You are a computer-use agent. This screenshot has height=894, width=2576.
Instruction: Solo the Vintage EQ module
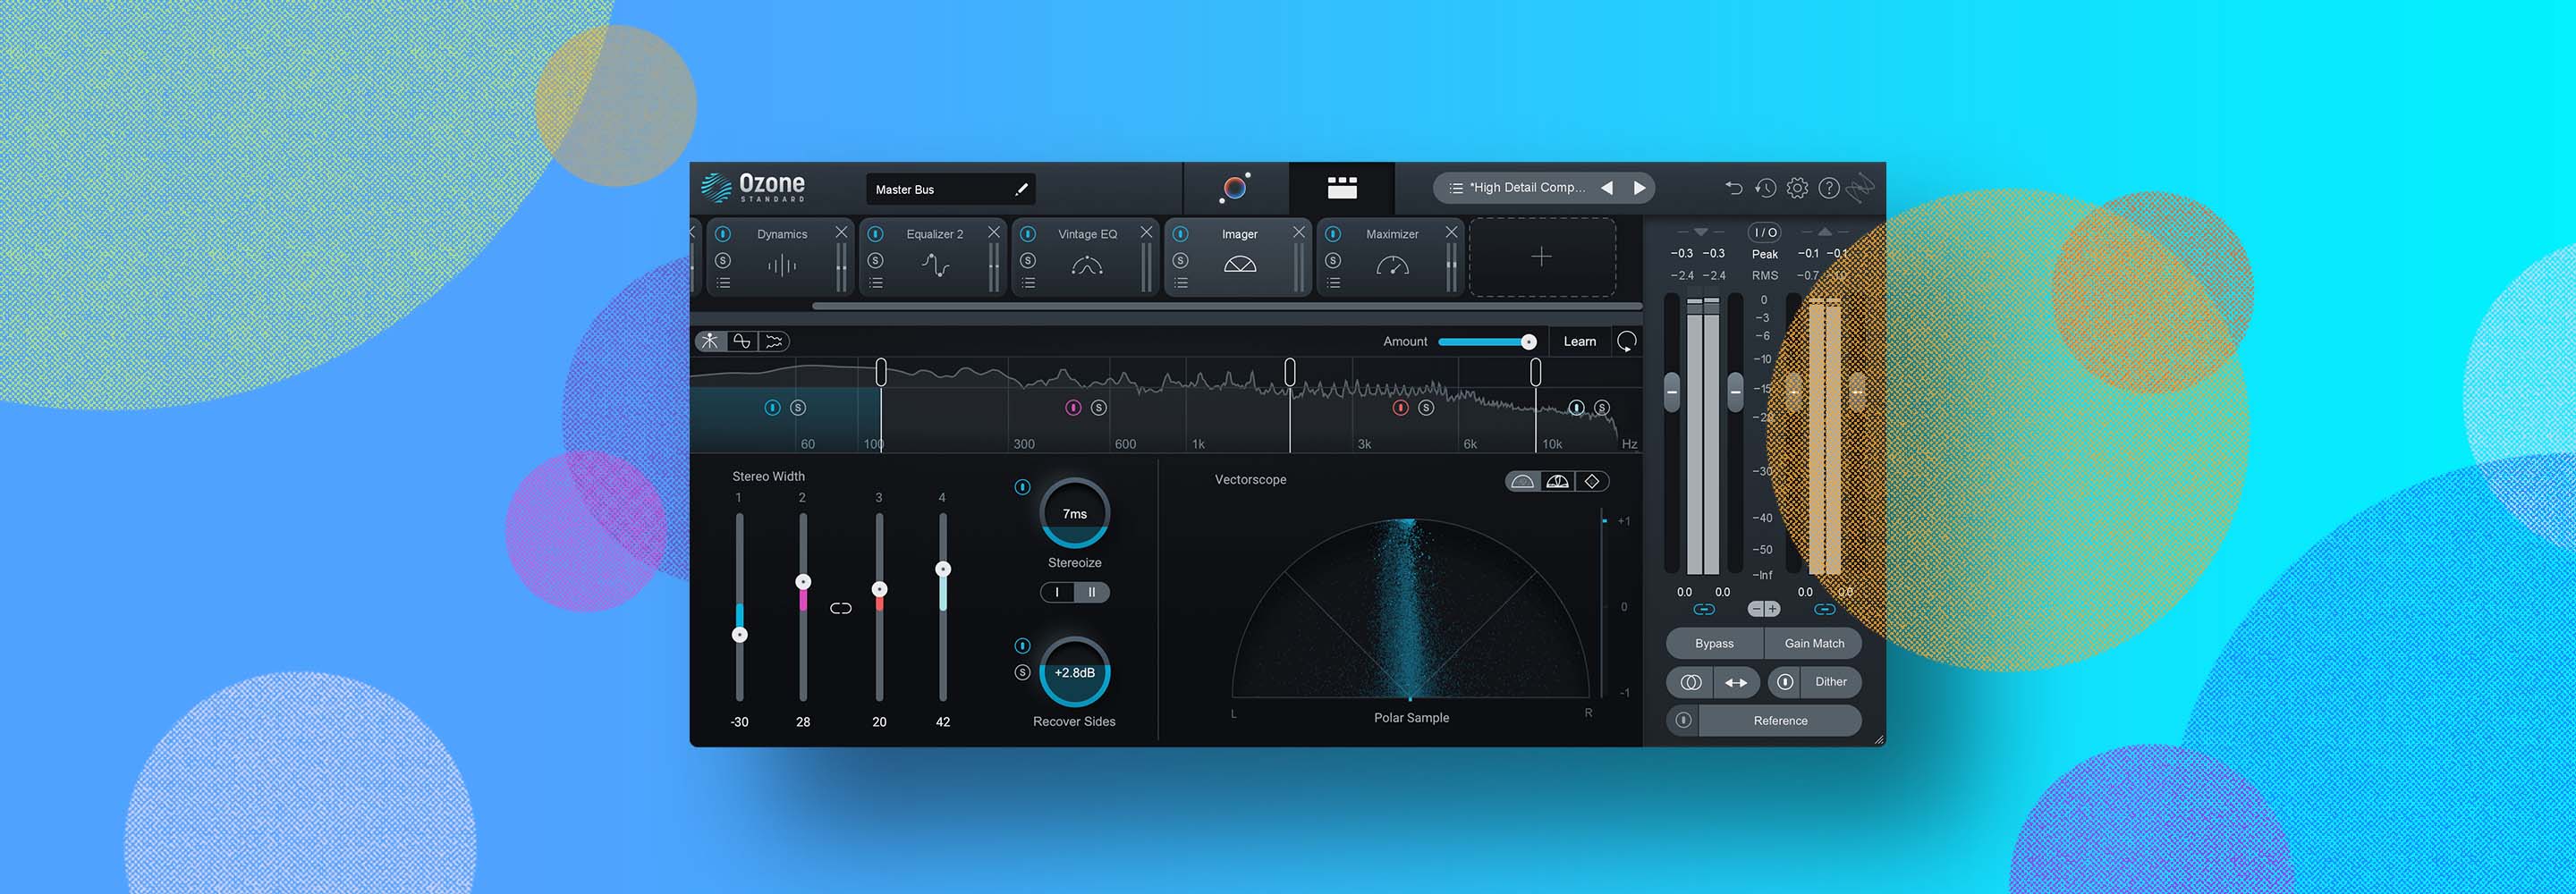coord(1028,260)
